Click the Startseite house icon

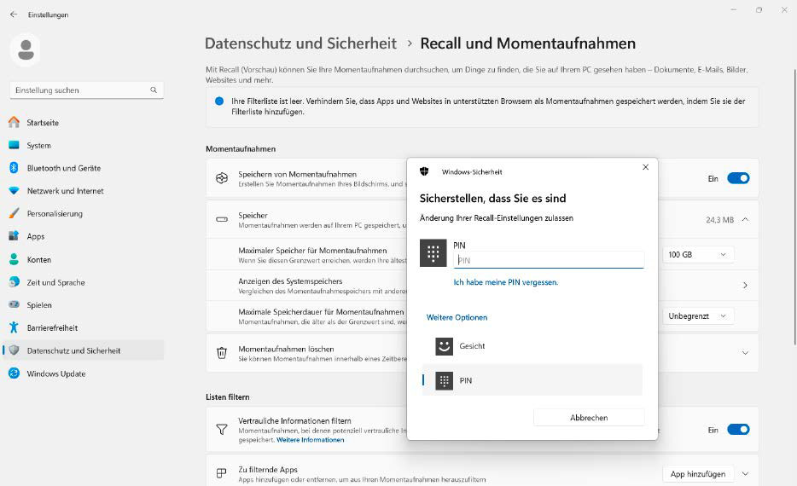click(x=15, y=123)
